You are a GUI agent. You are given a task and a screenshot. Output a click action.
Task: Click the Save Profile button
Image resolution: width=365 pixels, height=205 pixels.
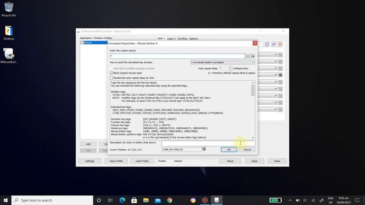point(116,161)
